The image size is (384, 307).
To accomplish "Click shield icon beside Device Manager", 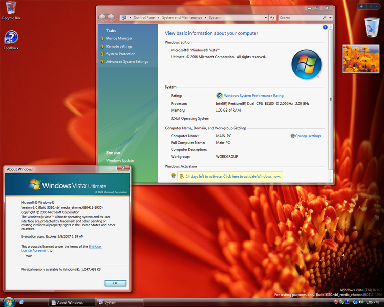I will tap(102, 38).
